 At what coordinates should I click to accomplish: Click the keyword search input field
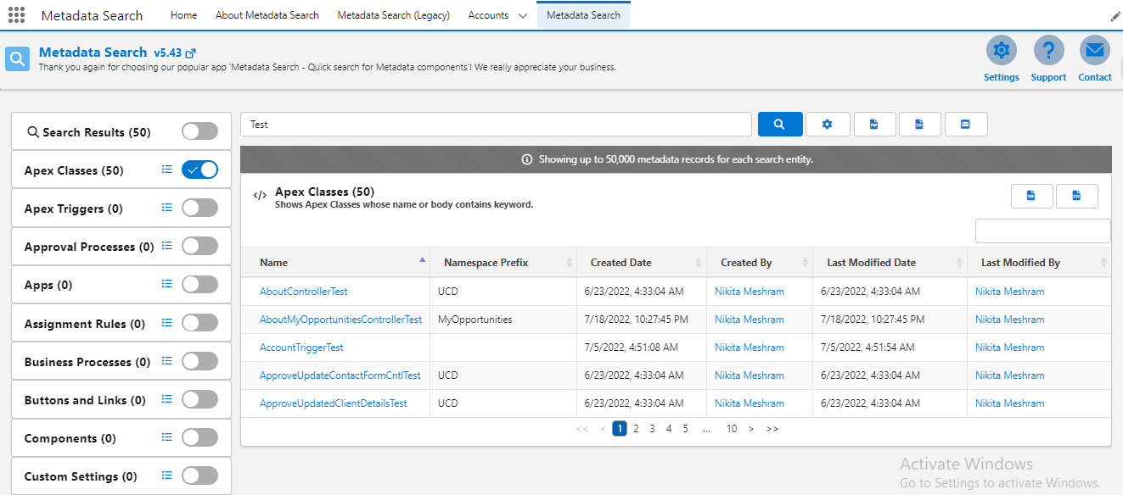tap(496, 125)
